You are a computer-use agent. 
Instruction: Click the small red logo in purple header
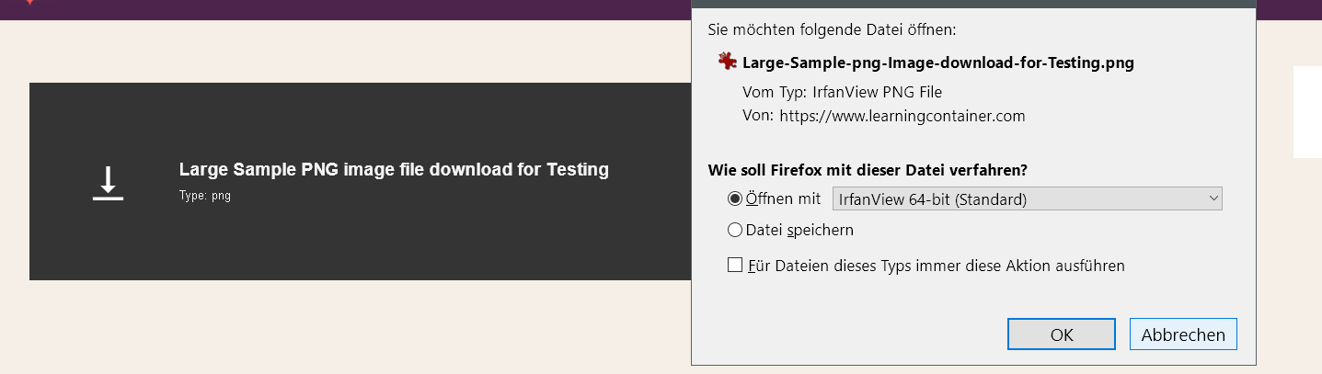[30, 2]
